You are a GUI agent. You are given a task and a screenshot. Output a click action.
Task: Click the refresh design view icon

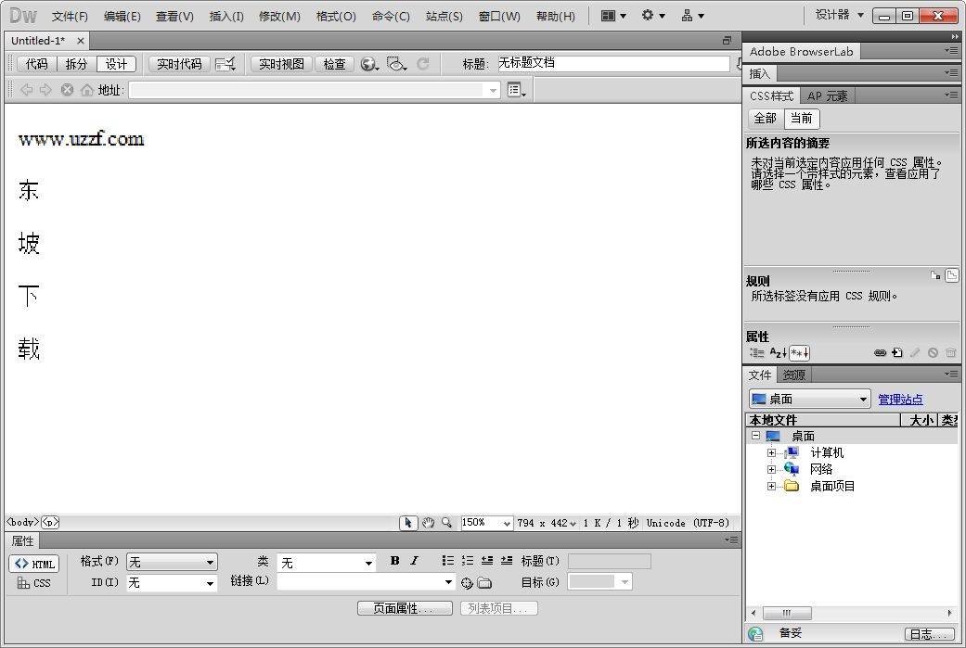point(422,64)
